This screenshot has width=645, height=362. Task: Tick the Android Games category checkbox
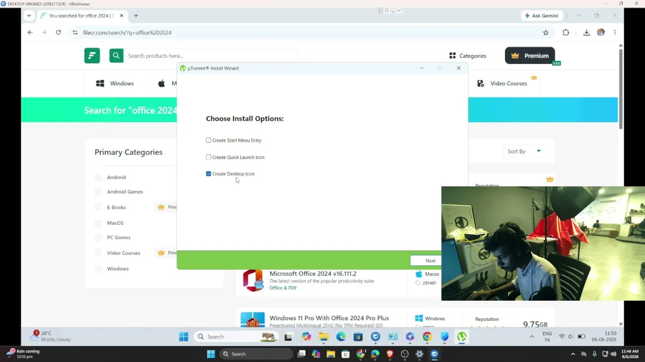pyautogui.click(x=98, y=192)
